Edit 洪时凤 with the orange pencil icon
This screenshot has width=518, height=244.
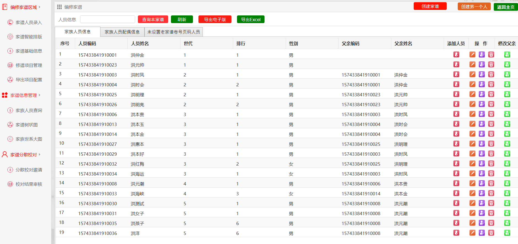pyautogui.click(x=472, y=74)
